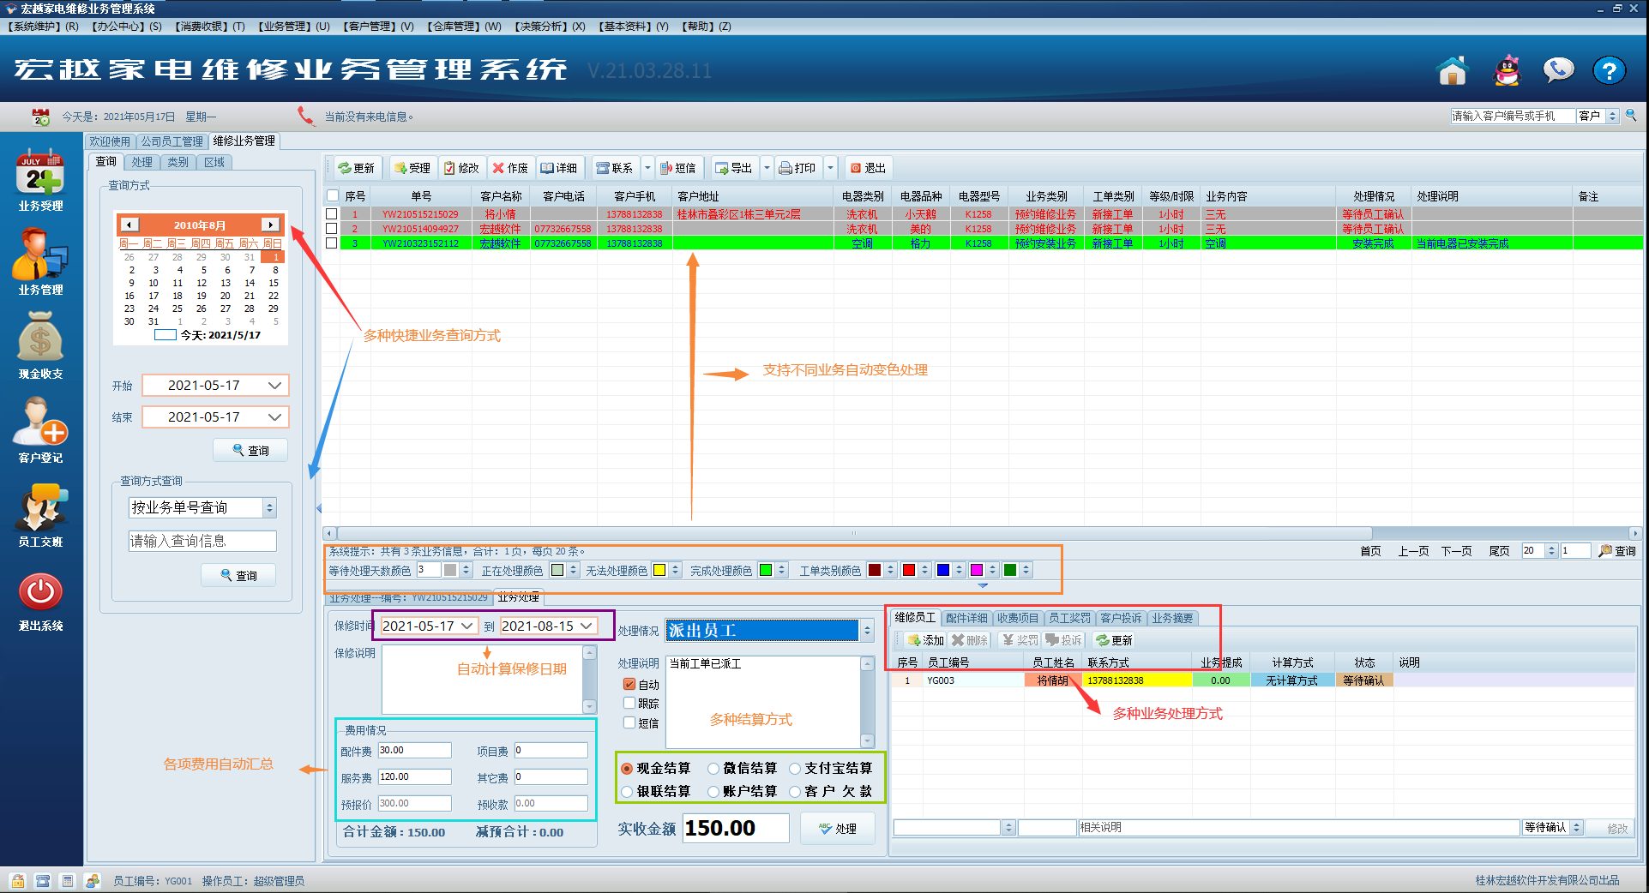The image size is (1649, 893).
Task: Click the blue help question icon
Action: [x=1609, y=71]
